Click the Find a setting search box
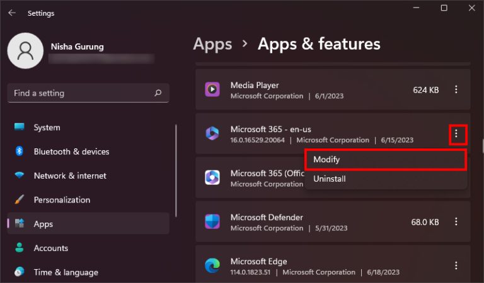484x283 pixels. coord(82,93)
